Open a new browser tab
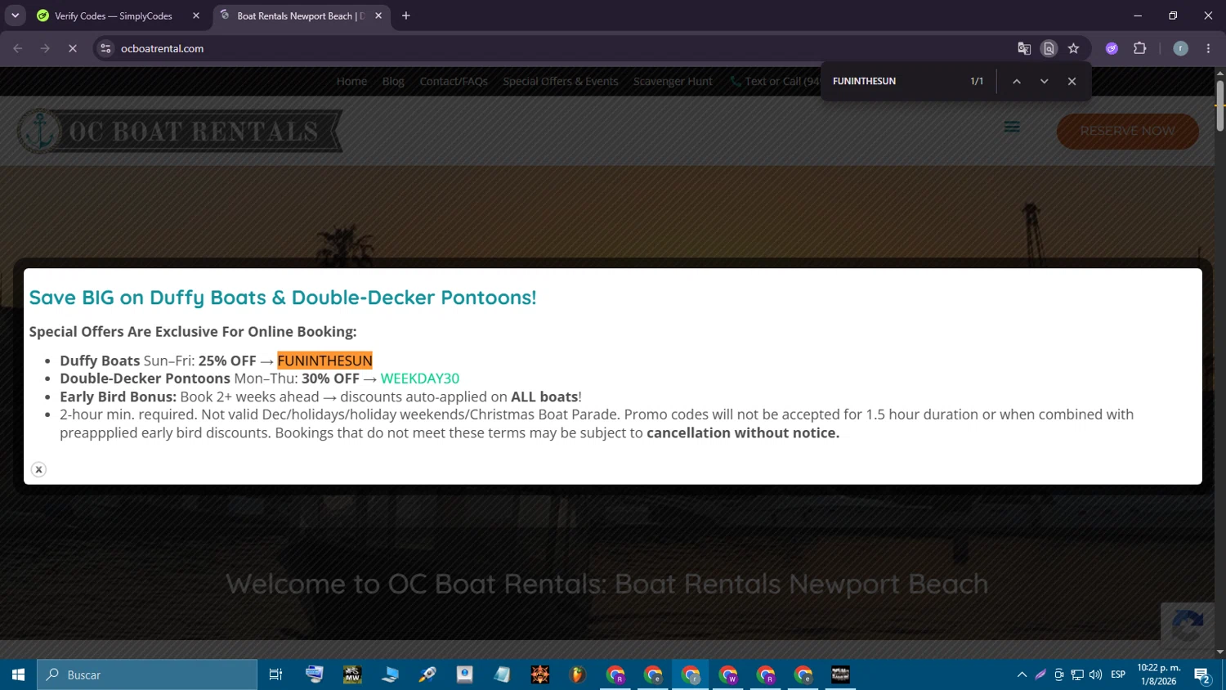This screenshot has height=690, width=1226. coord(406,16)
